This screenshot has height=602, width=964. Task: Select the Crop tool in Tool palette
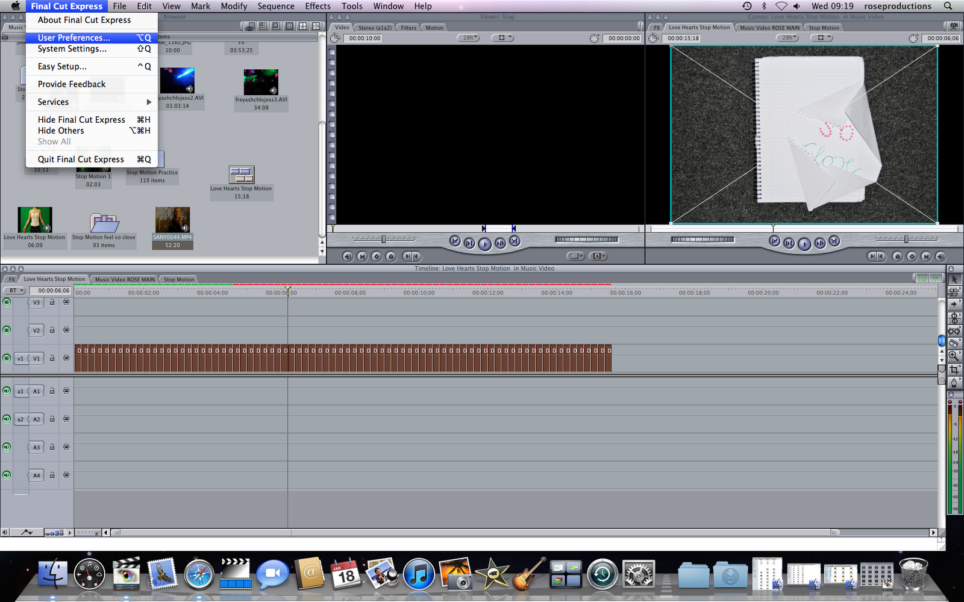point(954,369)
